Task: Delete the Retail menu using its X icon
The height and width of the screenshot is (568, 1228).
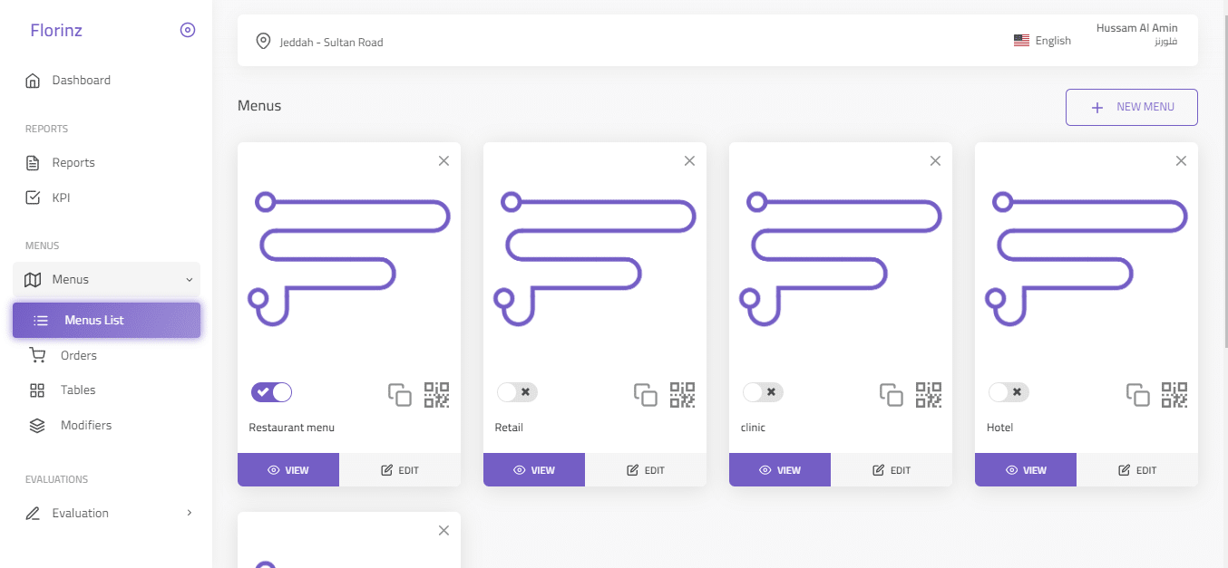Action: pyautogui.click(x=689, y=160)
